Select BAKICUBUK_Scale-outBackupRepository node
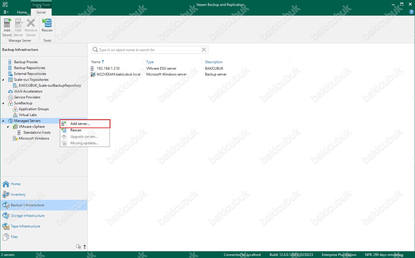 (50, 86)
